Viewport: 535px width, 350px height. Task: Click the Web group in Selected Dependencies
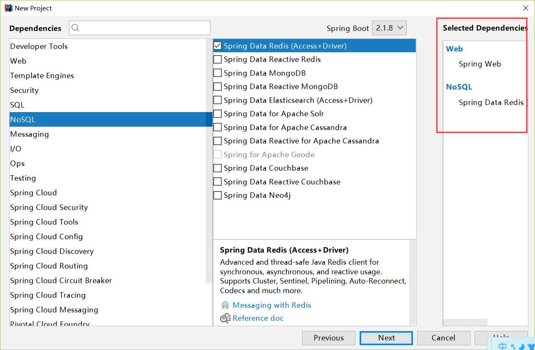pyautogui.click(x=454, y=49)
